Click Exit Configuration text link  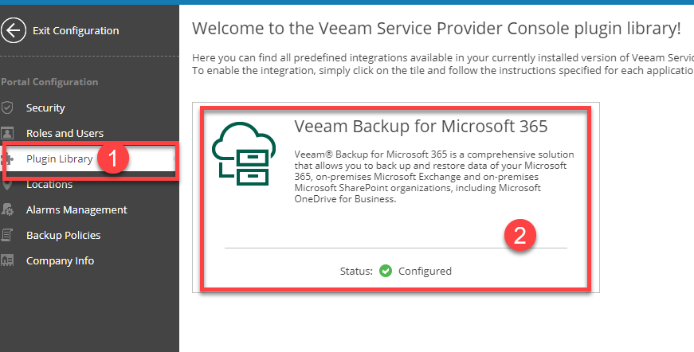tap(76, 31)
